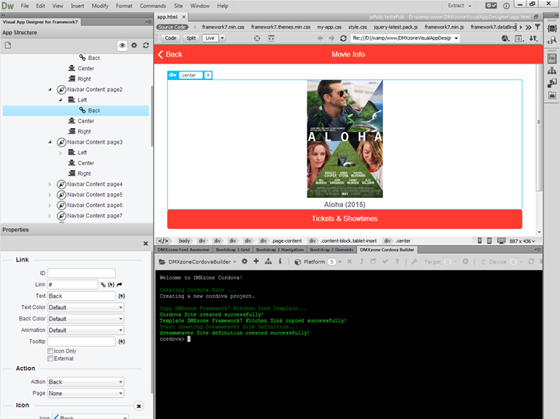Switch to Code view
The image size is (559, 419).
pos(170,38)
